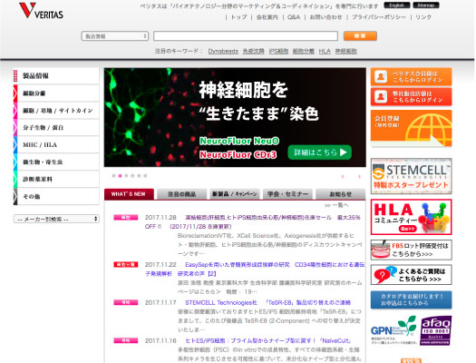Open プライバシーポリシー link
This screenshot has height=363, width=476.
[x=379, y=17]
